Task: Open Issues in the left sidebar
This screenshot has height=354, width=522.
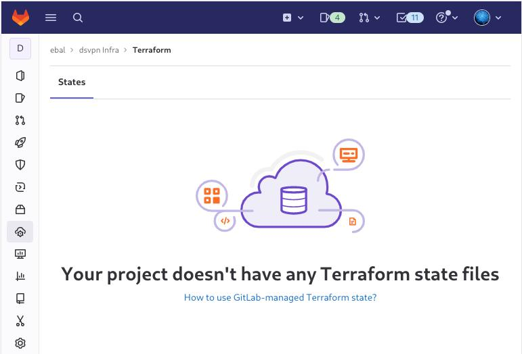Action: [x=20, y=98]
